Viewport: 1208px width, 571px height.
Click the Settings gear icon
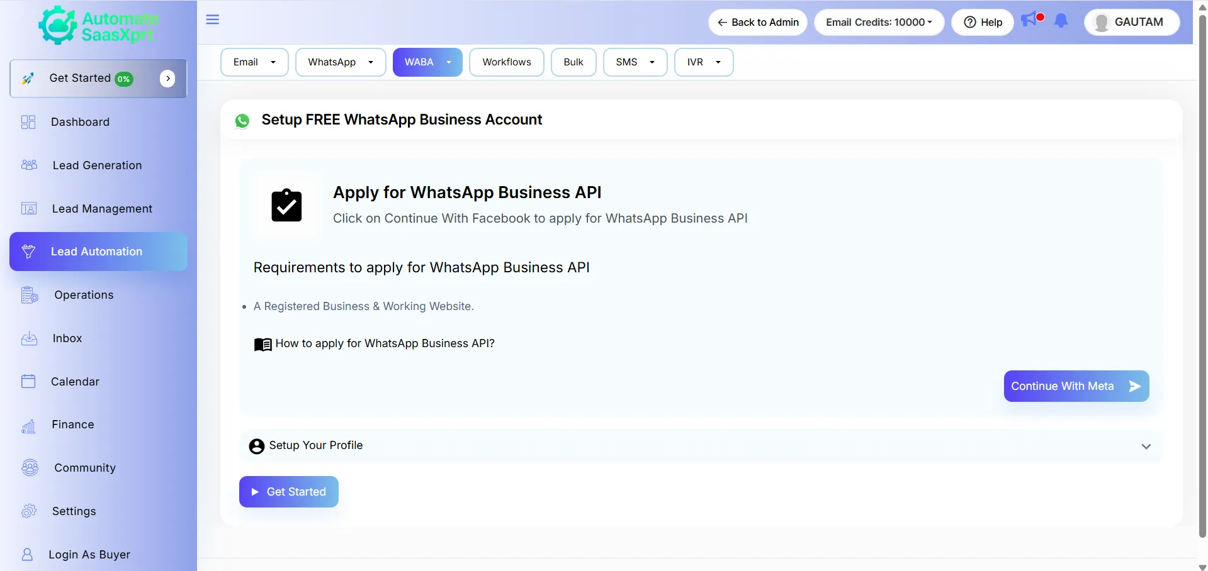tap(29, 511)
